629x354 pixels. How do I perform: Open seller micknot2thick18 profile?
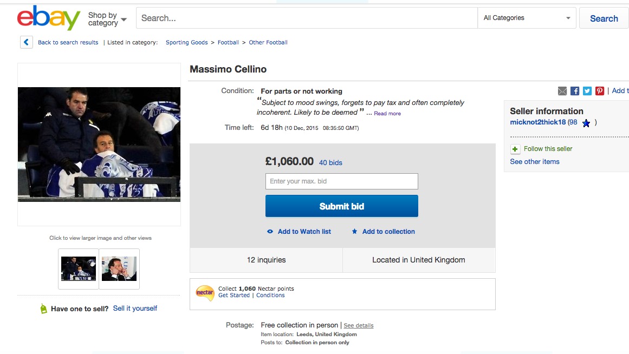pyautogui.click(x=538, y=122)
